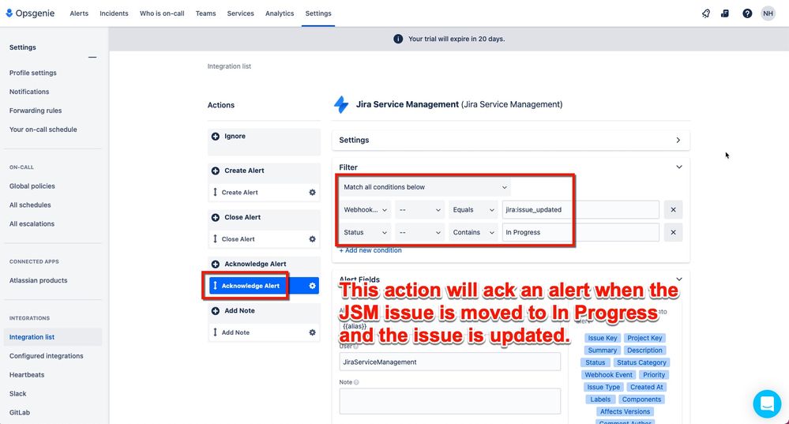Add a new Acknowledge Alert action plus icon
The width and height of the screenshot is (789, 424).
pos(216,264)
